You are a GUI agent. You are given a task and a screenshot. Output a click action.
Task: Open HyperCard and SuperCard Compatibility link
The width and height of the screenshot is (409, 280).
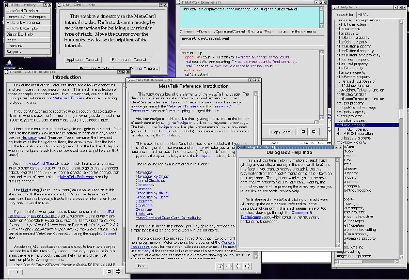tap(168, 217)
